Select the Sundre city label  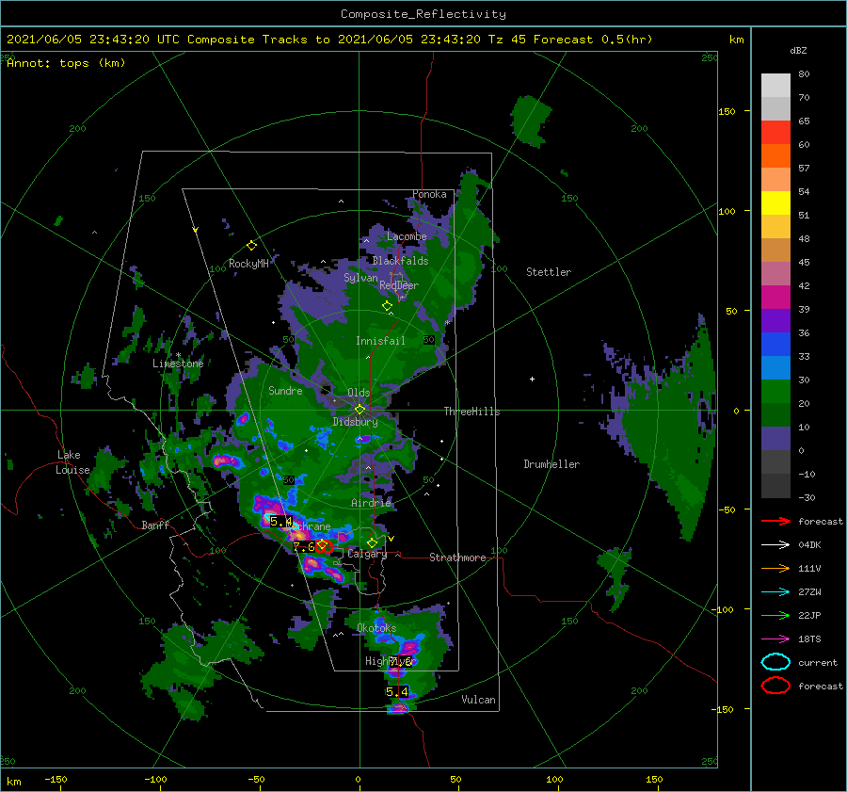285,390
